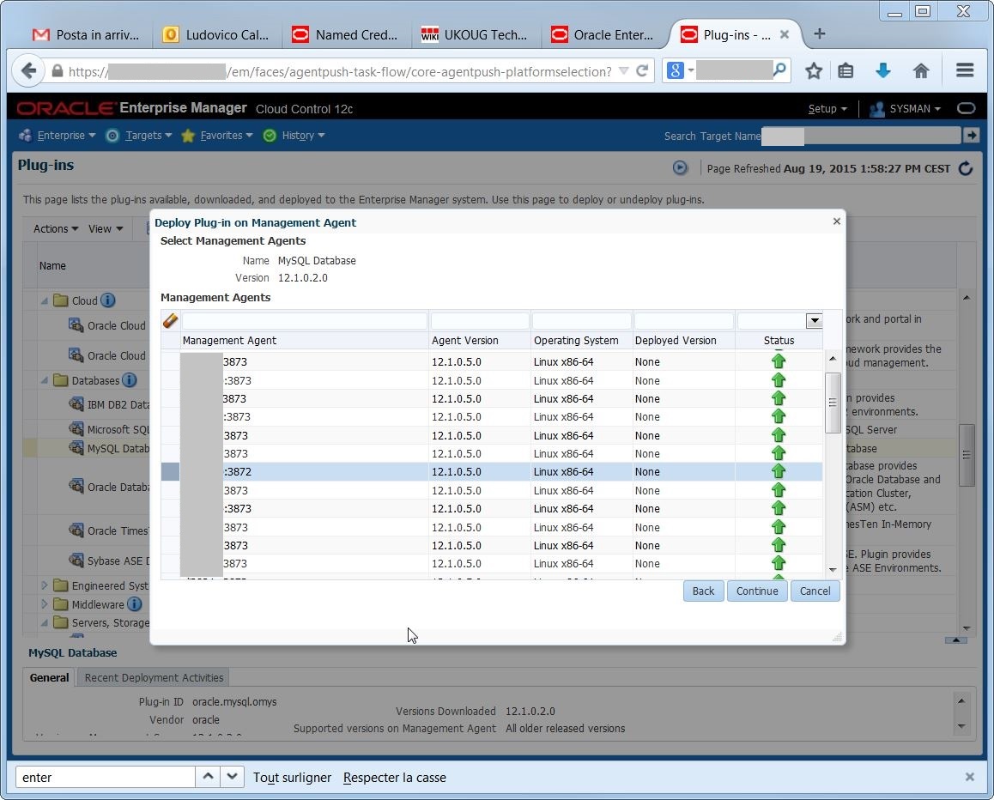Image resolution: width=994 pixels, height=800 pixels.
Task: Clear the filters with the eraser icon
Action: tap(170, 321)
